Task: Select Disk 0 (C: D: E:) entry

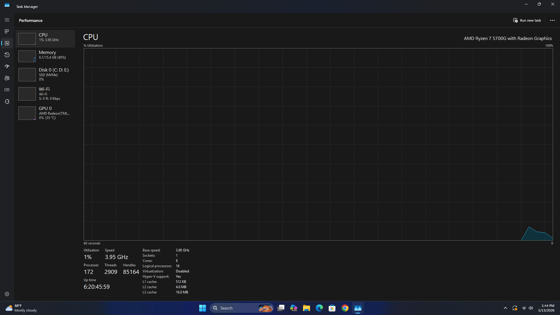Action: click(x=45, y=75)
